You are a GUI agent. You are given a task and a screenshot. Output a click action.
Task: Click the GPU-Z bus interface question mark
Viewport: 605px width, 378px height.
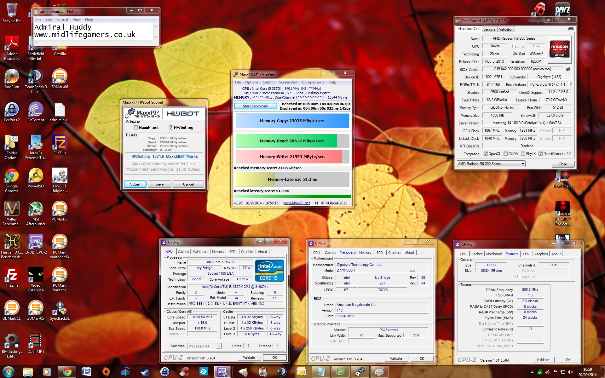point(571,84)
